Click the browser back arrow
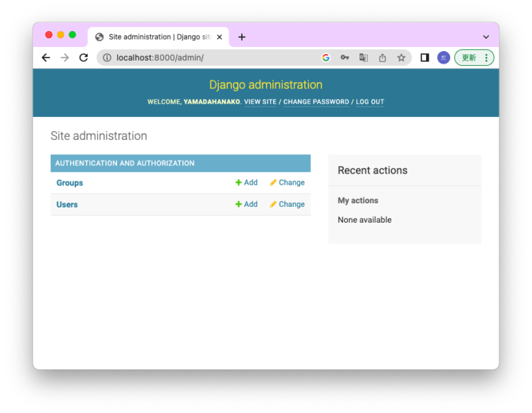 tap(46, 58)
